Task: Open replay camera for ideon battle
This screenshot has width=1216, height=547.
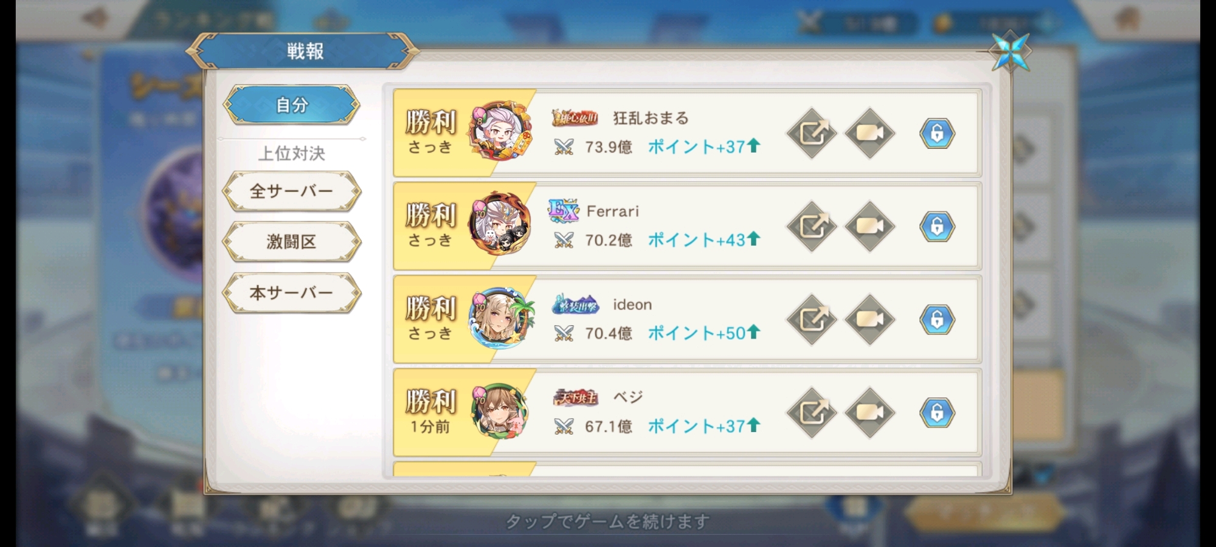Action: pyautogui.click(x=869, y=320)
